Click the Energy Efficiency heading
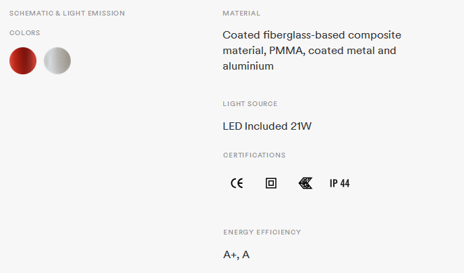464x273 pixels. click(x=262, y=232)
